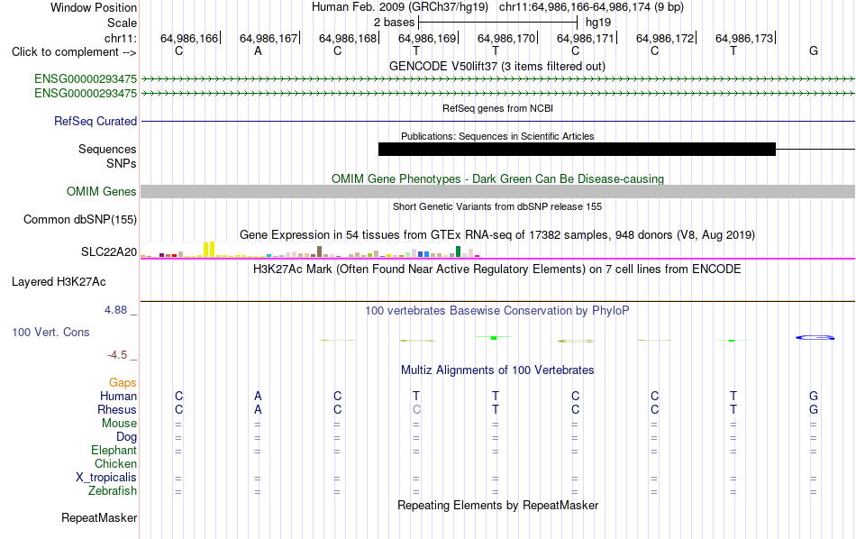Open the RefSeq Curated track label
The width and height of the screenshot is (856, 539).
[x=96, y=122]
